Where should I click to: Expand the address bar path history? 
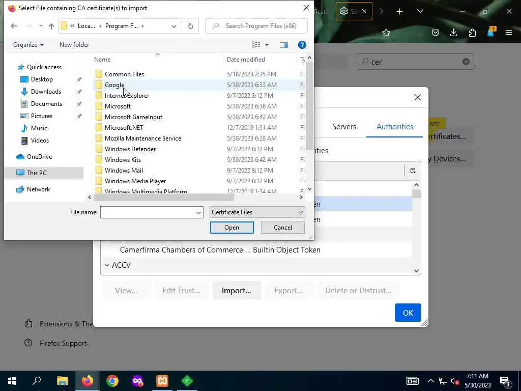174,26
